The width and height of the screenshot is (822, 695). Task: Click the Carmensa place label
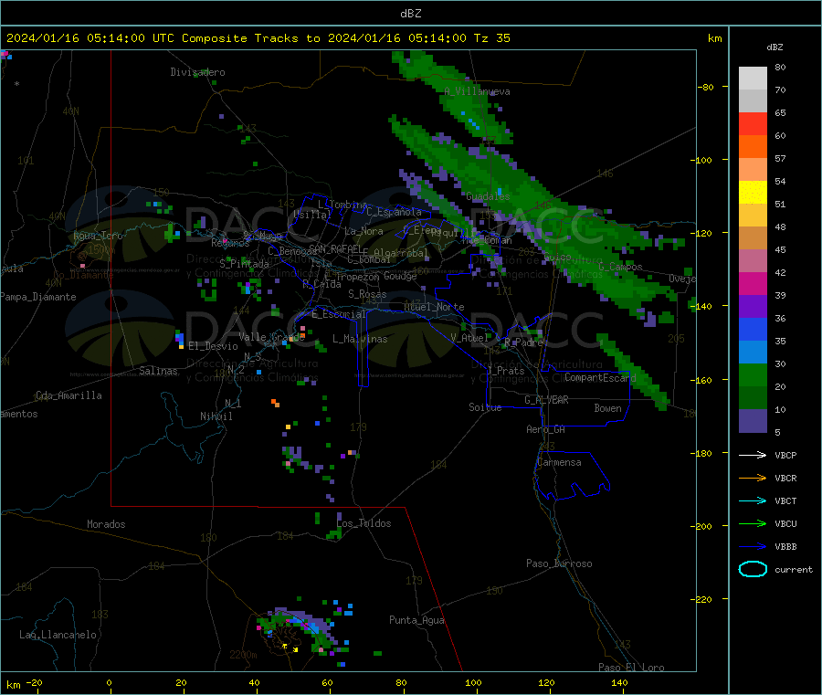(x=559, y=462)
